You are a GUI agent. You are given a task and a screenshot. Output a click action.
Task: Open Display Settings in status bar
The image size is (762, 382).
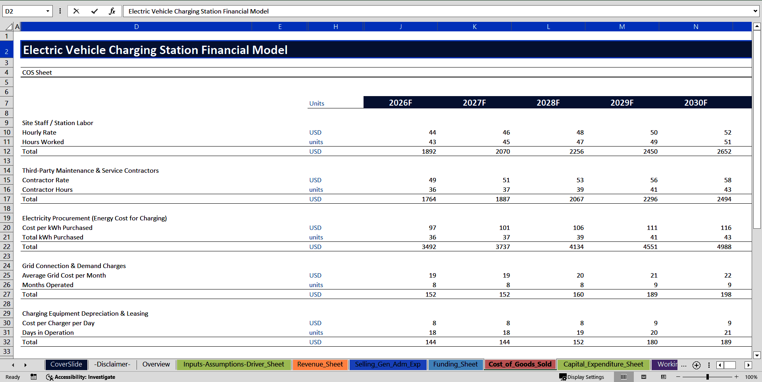(x=581, y=377)
